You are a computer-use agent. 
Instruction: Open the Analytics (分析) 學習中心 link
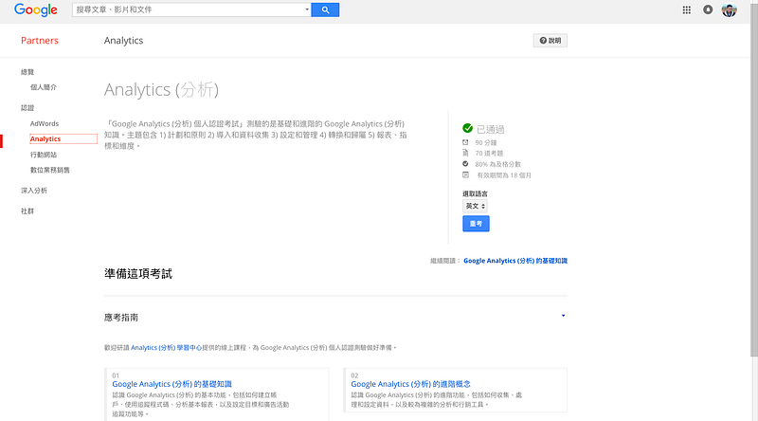tap(167, 348)
